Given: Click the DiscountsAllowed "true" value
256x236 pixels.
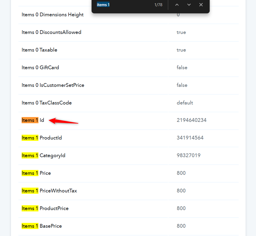Looking at the screenshot, I should point(181,32).
